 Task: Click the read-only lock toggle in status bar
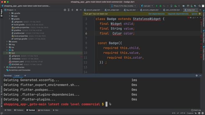pos(196,113)
